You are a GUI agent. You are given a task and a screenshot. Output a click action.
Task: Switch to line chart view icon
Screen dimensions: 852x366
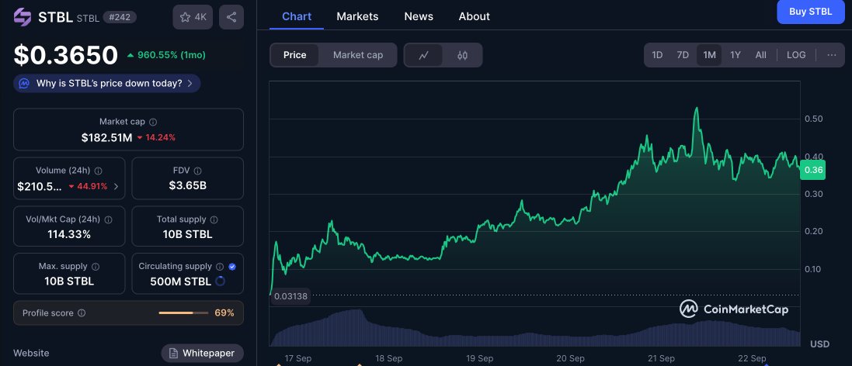(x=424, y=55)
